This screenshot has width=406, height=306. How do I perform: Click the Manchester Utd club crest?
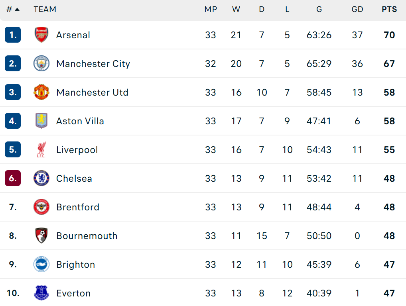(x=41, y=92)
